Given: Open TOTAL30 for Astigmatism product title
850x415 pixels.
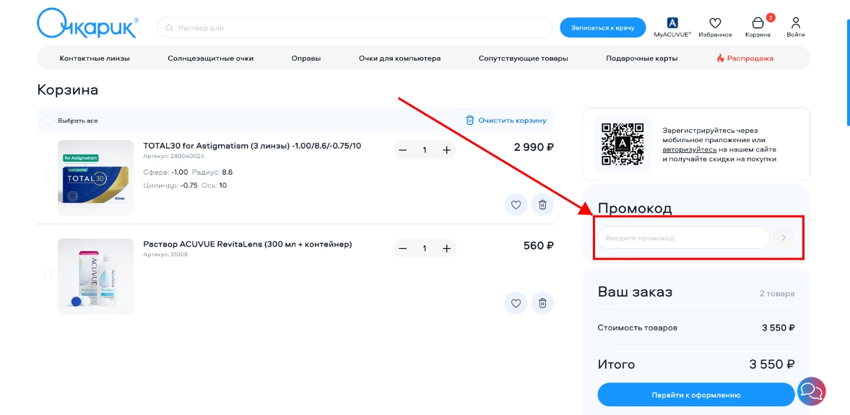Looking at the screenshot, I should [x=252, y=146].
